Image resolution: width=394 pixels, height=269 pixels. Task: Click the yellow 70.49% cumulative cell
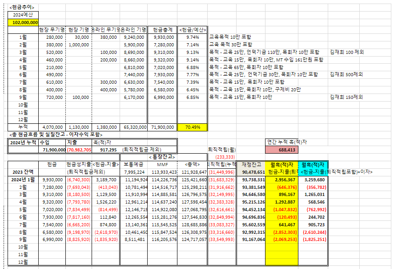pos(193,127)
